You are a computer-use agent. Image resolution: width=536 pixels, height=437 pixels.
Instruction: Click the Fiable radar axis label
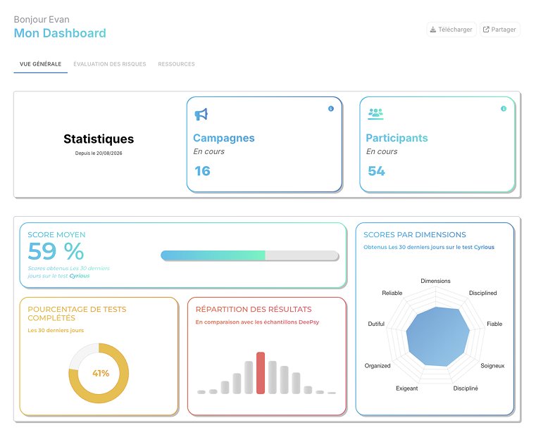point(494,324)
